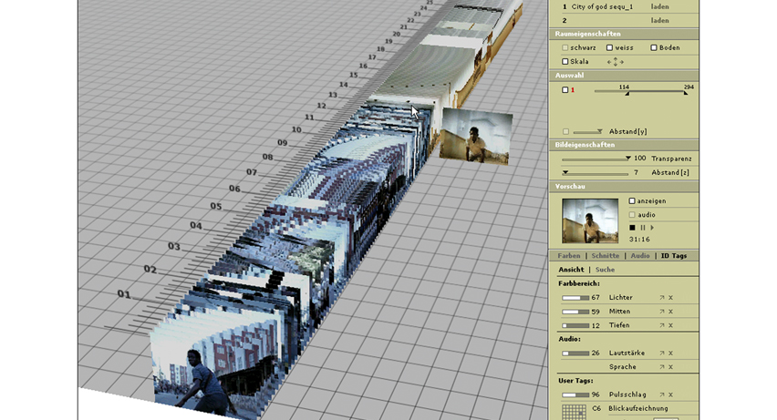This screenshot has height=420, width=777.
Task: Check the Auswahl 1 checkbox
Action: (x=565, y=90)
